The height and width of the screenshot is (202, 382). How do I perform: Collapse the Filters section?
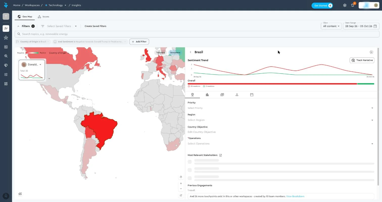tap(18, 26)
